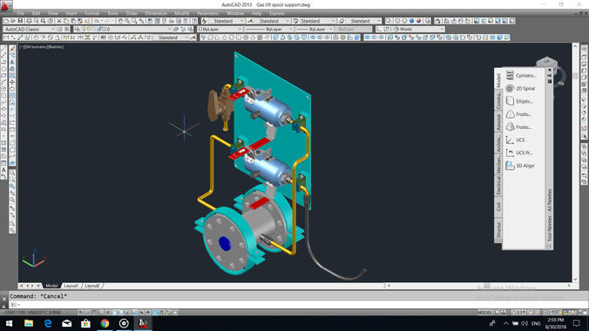
Task: Select the Radius dimension tool
Action: click(36, 37)
